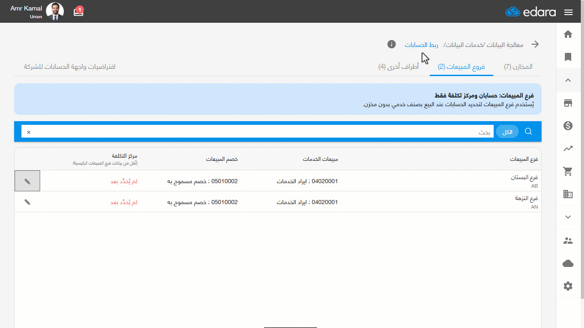Screen dimensions: 584x328
Task: Open the store sidebar icon
Action: point(568,103)
